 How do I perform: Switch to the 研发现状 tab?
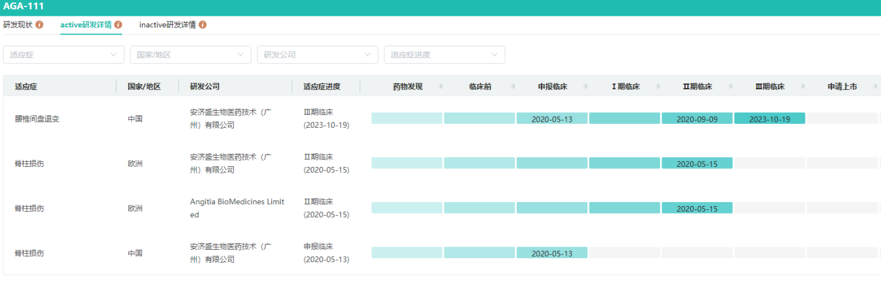(x=18, y=25)
